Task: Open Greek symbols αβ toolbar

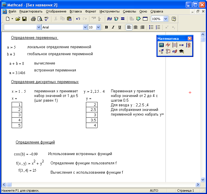Action: pos(175,51)
